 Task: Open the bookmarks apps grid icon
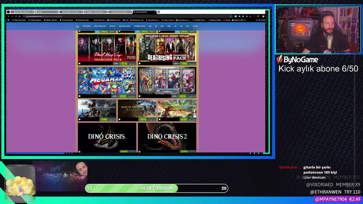coord(9,20)
